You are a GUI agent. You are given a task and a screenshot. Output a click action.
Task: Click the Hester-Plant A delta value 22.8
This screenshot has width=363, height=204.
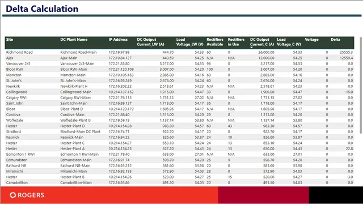coord(349,148)
